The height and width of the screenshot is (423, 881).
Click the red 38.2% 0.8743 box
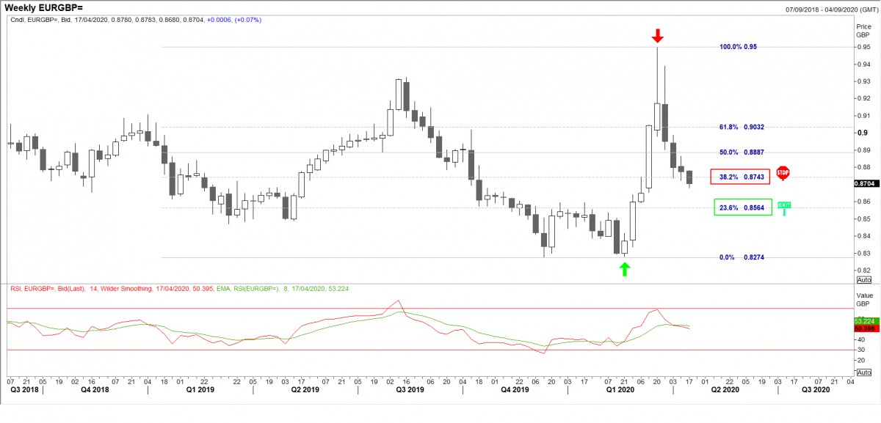click(x=740, y=177)
